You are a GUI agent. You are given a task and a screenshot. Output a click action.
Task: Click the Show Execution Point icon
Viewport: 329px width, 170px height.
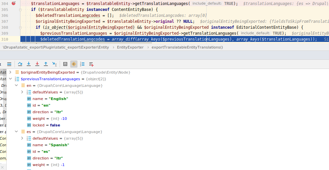point(9,64)
